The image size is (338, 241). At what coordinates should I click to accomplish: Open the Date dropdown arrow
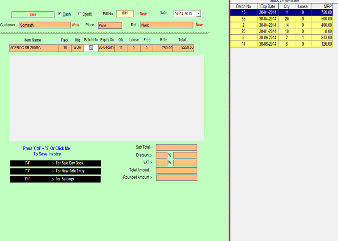tap(199, 14)
